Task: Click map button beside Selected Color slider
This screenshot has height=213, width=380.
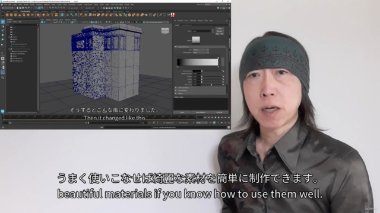Action: pos(223,71)
